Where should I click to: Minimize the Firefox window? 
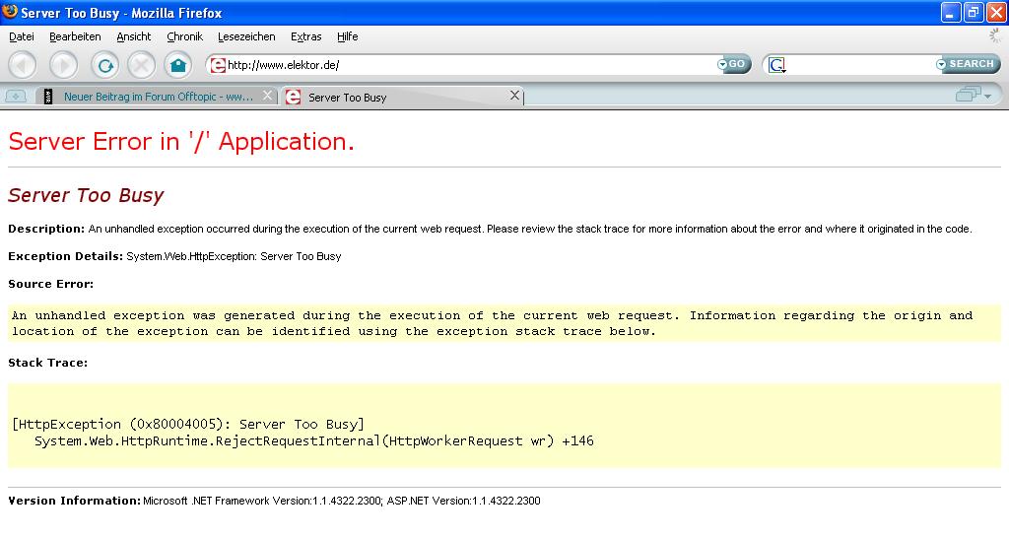pos(951,12)
